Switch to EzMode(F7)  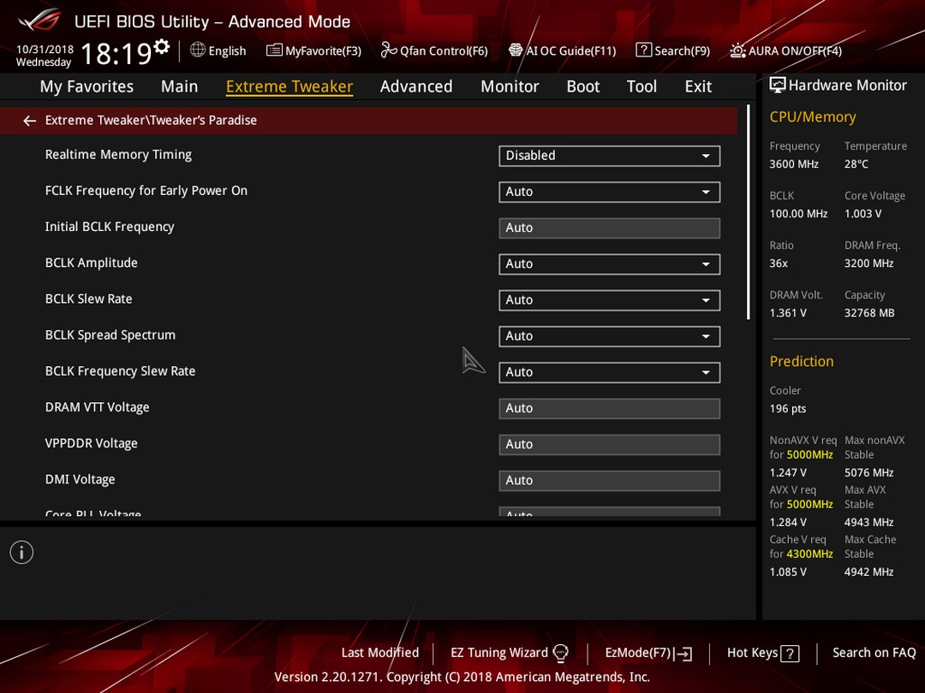(648, 653)
